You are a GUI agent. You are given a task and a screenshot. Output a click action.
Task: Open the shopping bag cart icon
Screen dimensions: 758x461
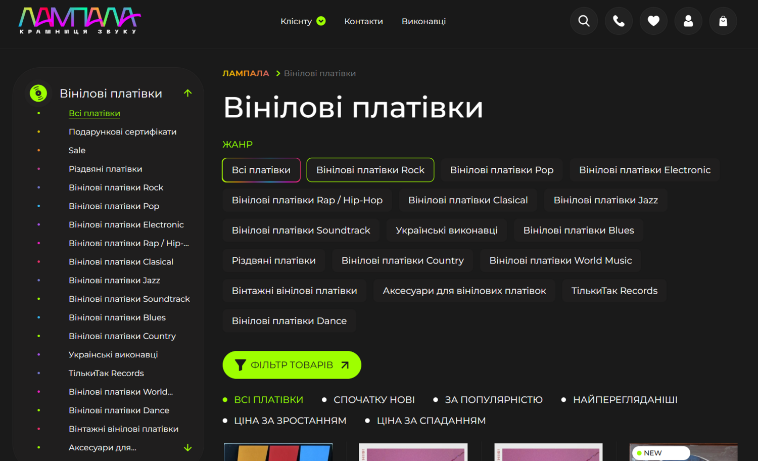point(723,21)
